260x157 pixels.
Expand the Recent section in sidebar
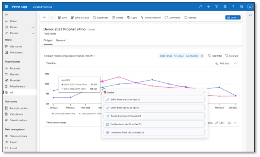pos(33,27)
